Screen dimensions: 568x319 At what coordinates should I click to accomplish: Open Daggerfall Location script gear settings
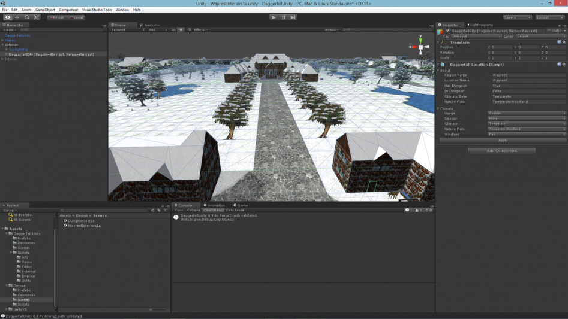[x=564, y=64]
